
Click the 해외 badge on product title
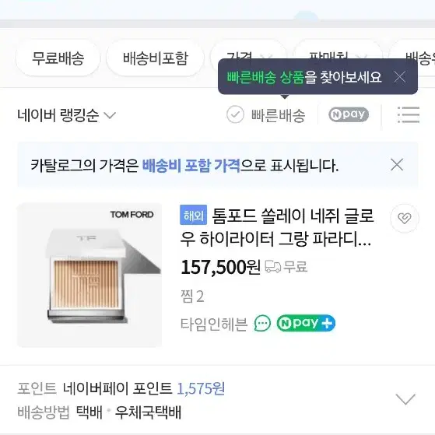[193, 215]
